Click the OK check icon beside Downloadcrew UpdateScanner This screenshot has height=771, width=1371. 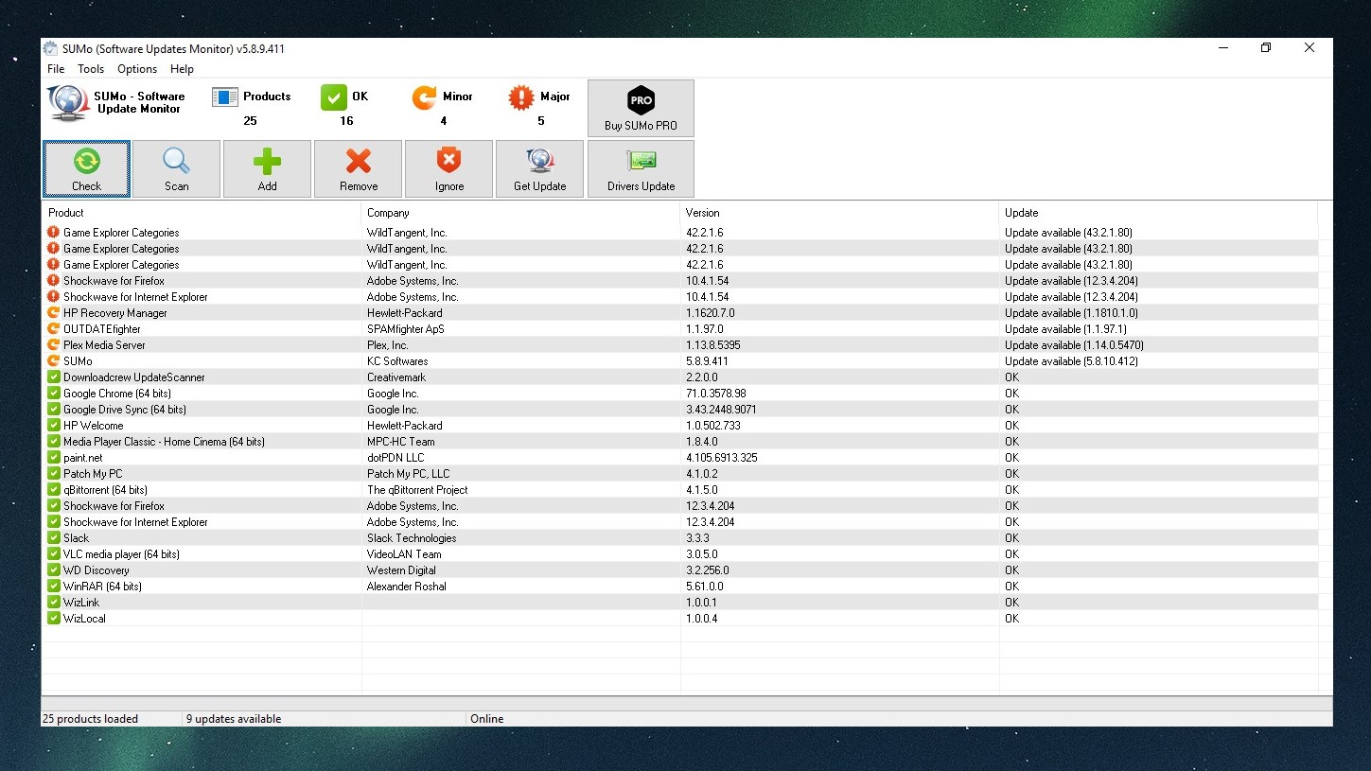[x=54, y=377]
